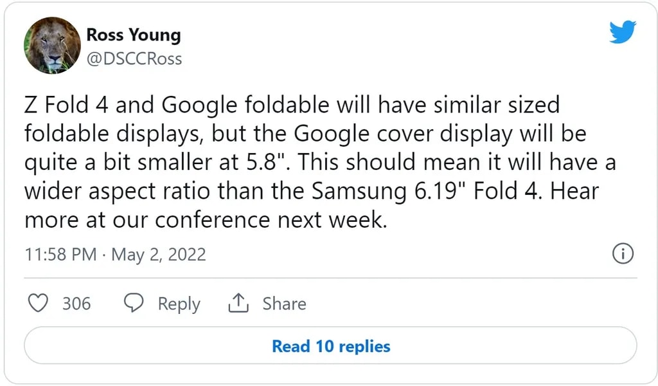Click the Ross Young display name

134,34
